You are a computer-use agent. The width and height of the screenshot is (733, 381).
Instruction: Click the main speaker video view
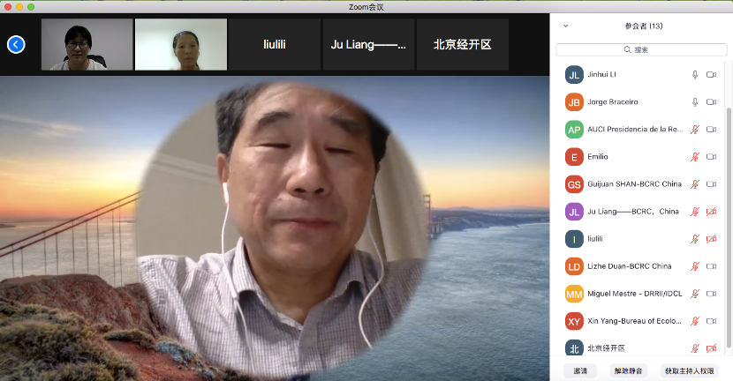coord(275,228)
